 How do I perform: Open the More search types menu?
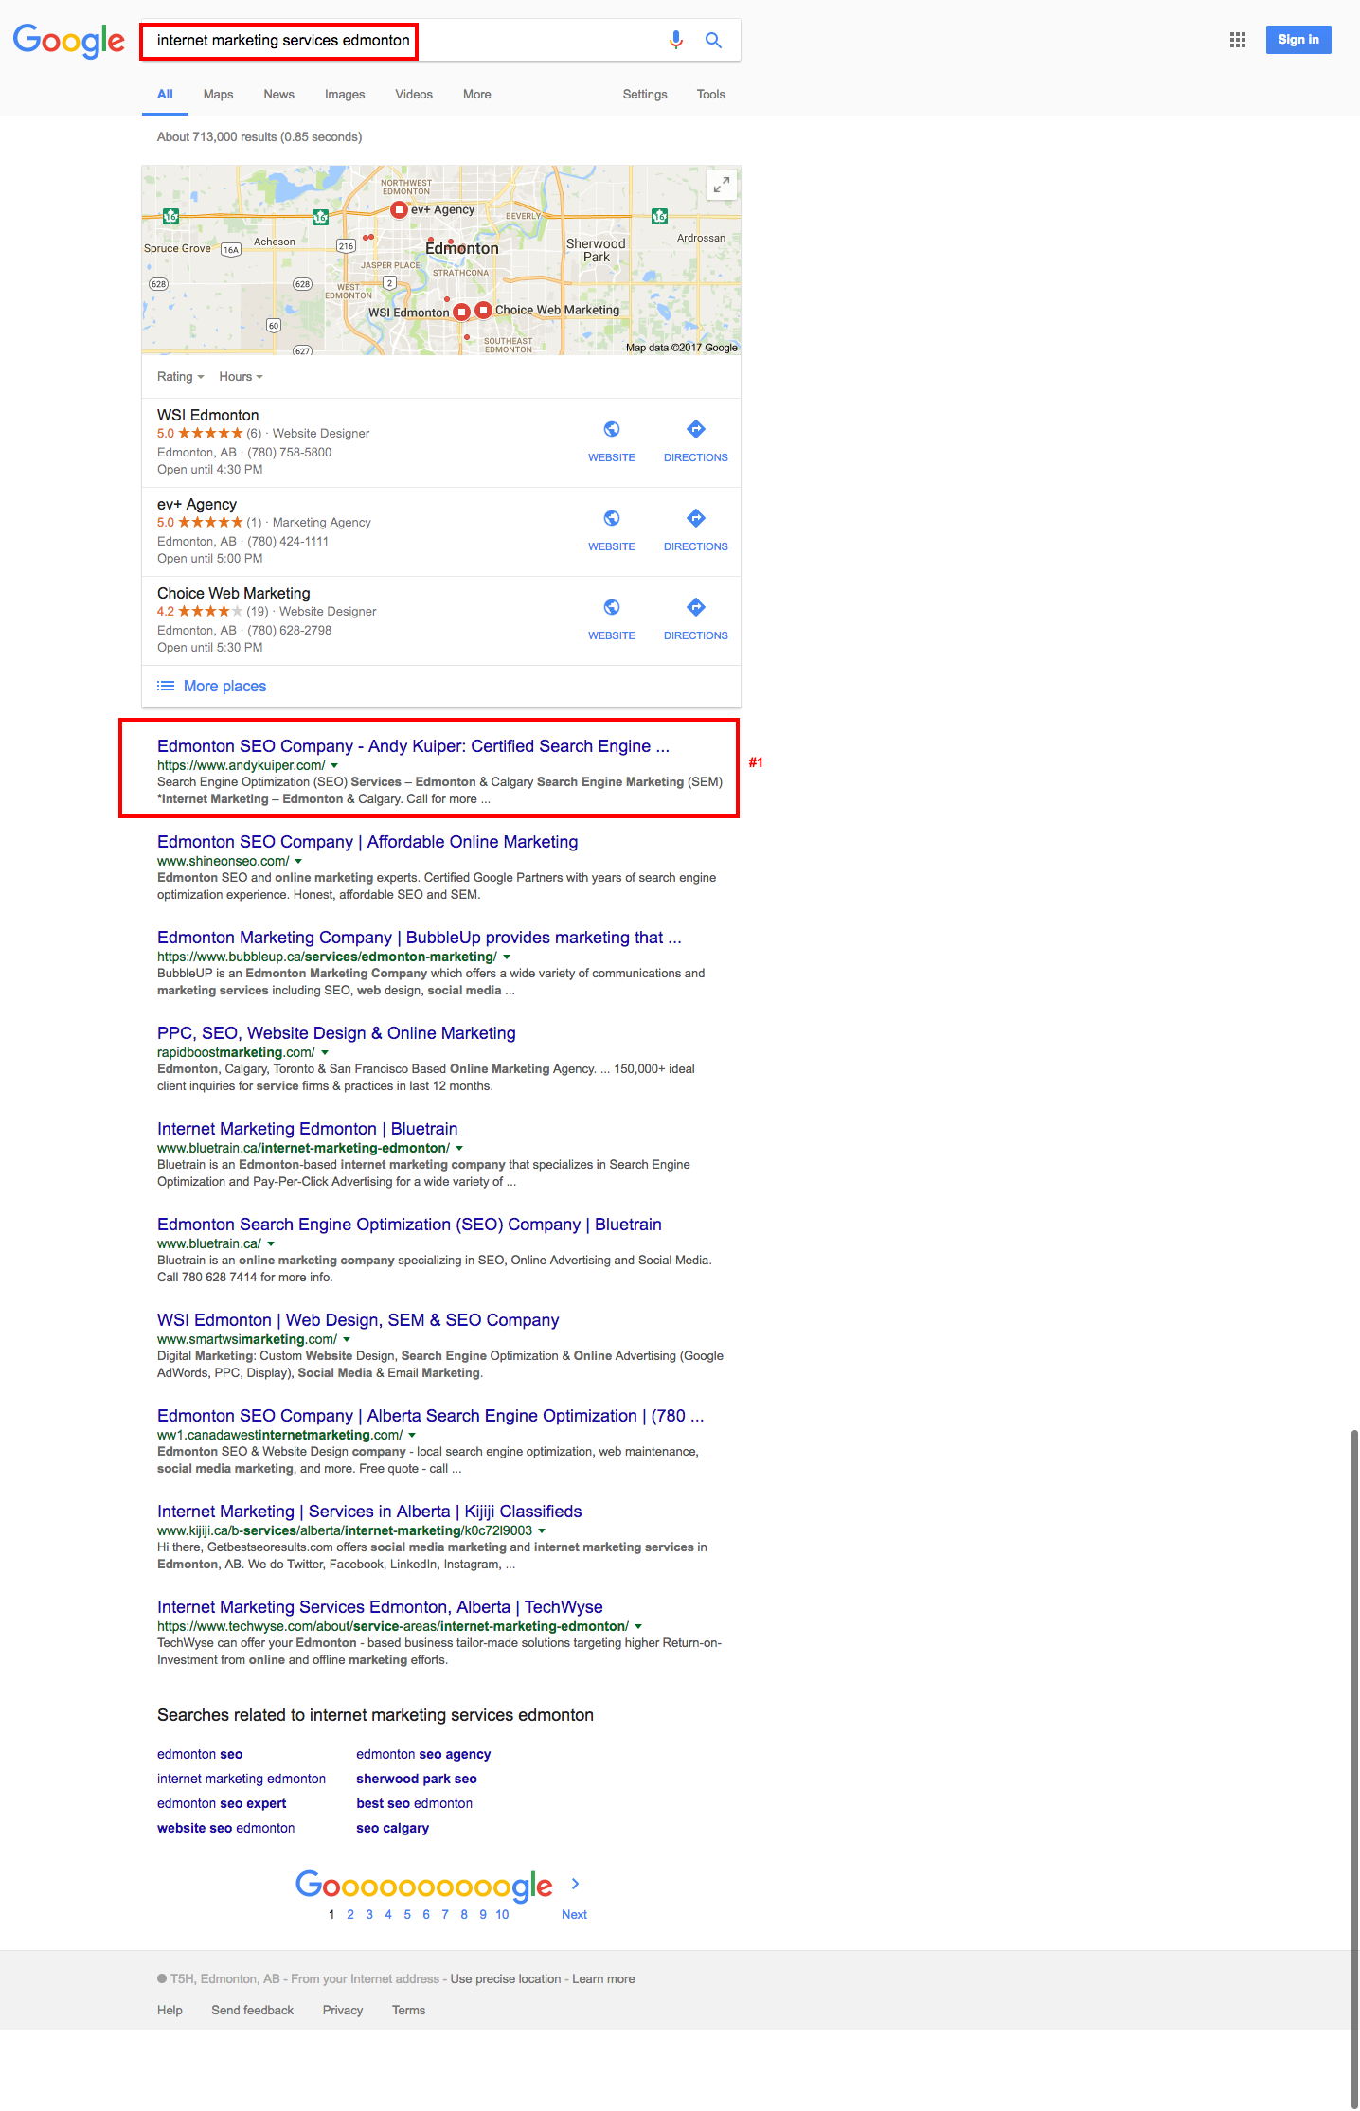tap(477, 94)
